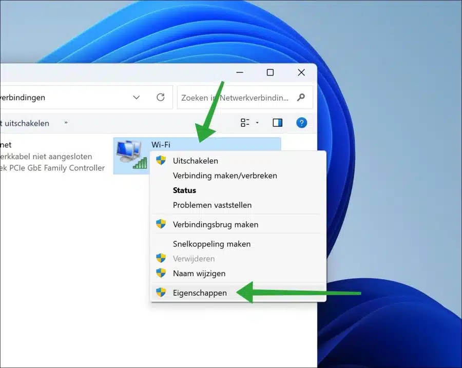The height and width of the screenshot is (368, 462).
Task: Click the shield icon beside Verbindingsbrug maken
Action: tap(161, 224)
